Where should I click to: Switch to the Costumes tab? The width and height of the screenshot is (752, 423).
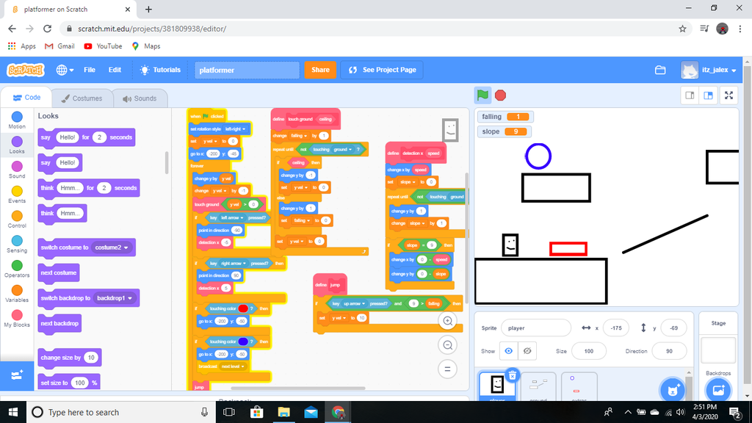click(82, 98)
